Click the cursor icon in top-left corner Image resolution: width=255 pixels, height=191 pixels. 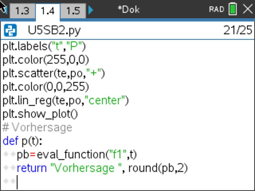3,7
